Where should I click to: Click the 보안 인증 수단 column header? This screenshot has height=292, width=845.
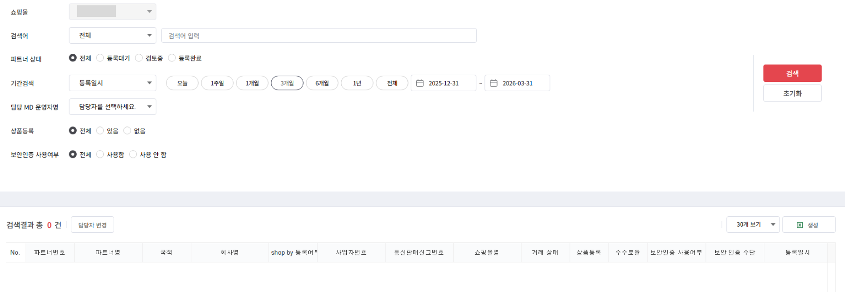pos(735,252)
